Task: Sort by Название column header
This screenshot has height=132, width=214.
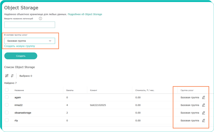Action: point(19,90)
